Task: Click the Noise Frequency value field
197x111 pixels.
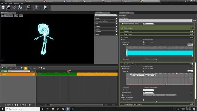Action: [148, 93]
